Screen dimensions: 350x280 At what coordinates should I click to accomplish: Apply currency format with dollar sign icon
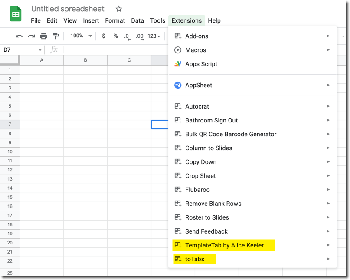click(x=103, y=36)
